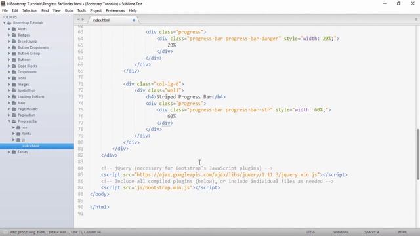This screenshot has height=236, width=420.
Task: Expand the Badges folder arrow
Action: click(x=9, y=35)
